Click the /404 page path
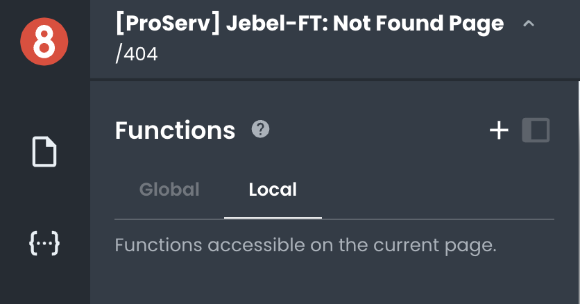Screen dimensions: 580x304 137,53
